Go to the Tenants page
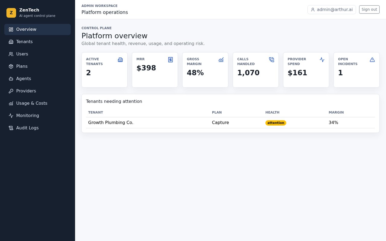The image size is (386, 241). [37, 42]
